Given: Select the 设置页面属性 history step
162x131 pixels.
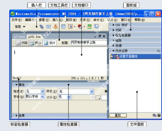Looking at the screenshot, I should [135, 57].
